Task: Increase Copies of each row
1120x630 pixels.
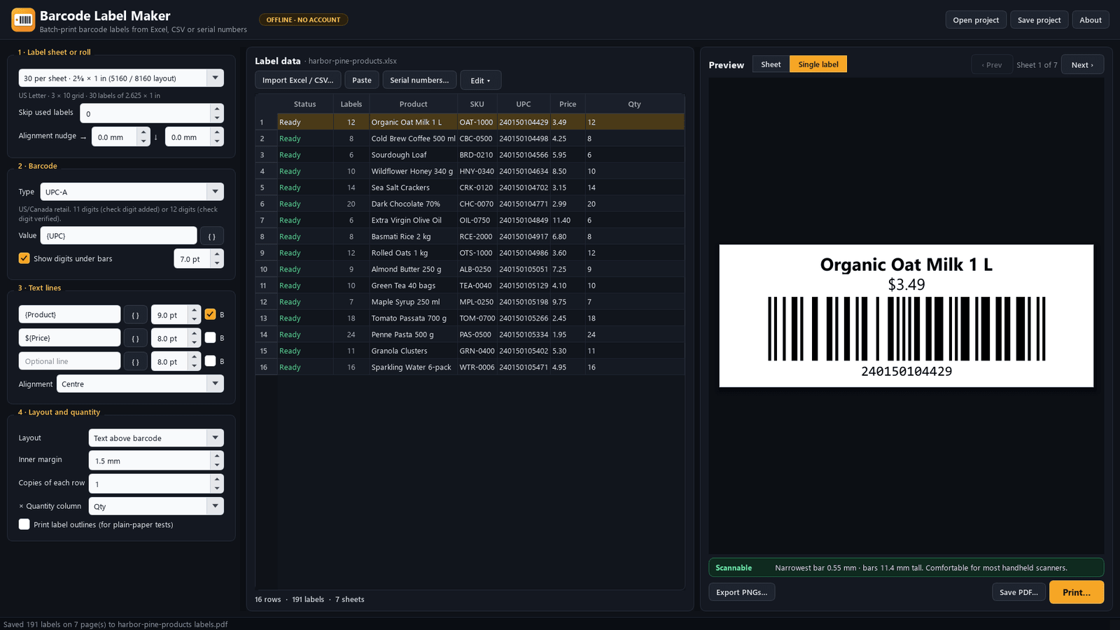Action: click(217, 479)
